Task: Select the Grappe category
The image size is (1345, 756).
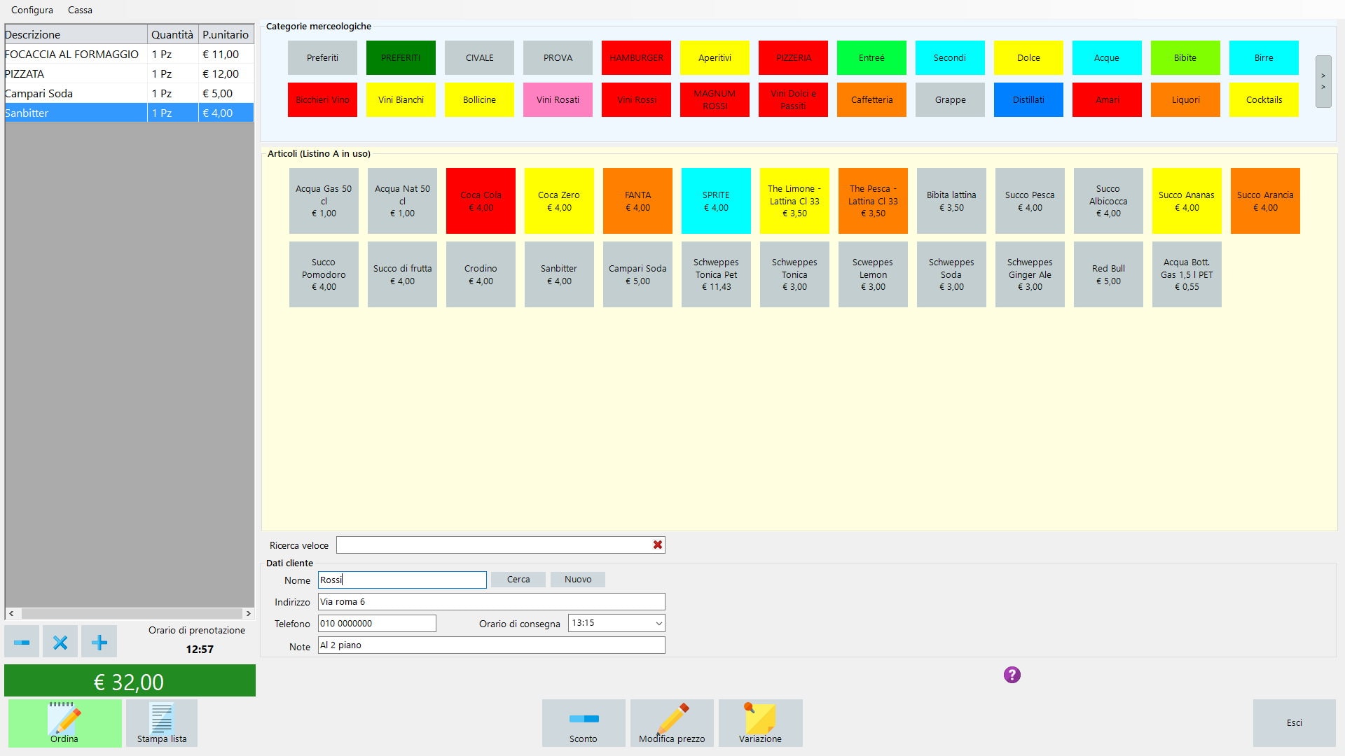Action: coord(950,100)
